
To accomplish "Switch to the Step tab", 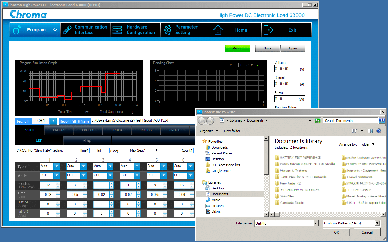I will (x=87, y=140).
